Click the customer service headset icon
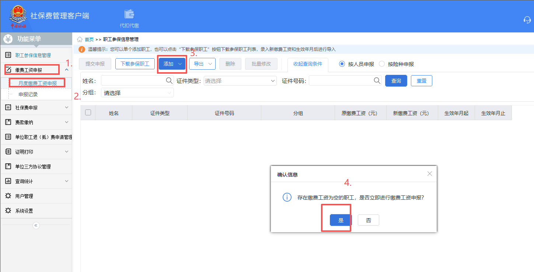Image resolution: width=534 pixels, height=272 pixels. pos(527,20)
